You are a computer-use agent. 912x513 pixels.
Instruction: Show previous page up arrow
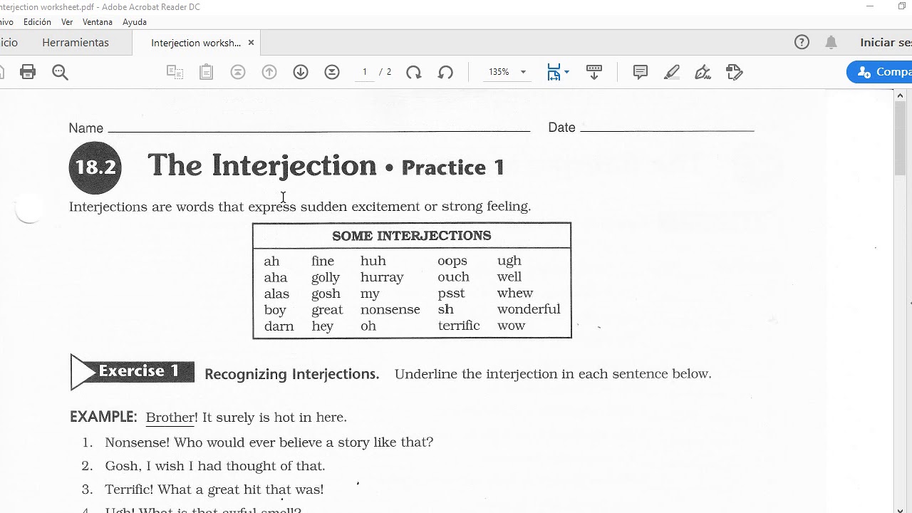pyautogui.click(x=269, y=72)
